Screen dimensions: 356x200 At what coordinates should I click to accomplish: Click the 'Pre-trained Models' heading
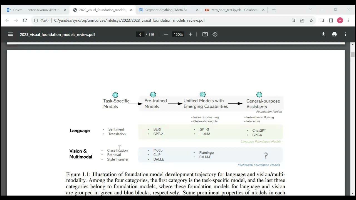155,104
